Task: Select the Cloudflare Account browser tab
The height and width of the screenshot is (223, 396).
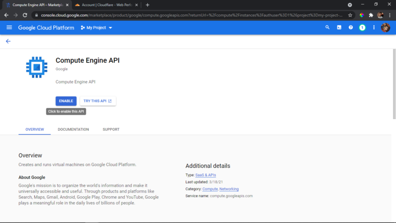Action: tap(106, 5)
